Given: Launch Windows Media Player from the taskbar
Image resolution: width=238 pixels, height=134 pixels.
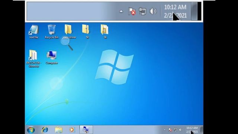Looking at the screenshot, I should [x=72, y=130].
